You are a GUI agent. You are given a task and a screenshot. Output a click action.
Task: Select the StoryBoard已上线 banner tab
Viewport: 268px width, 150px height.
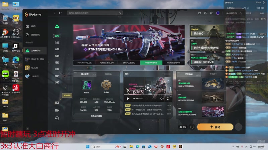click(84, 63)
